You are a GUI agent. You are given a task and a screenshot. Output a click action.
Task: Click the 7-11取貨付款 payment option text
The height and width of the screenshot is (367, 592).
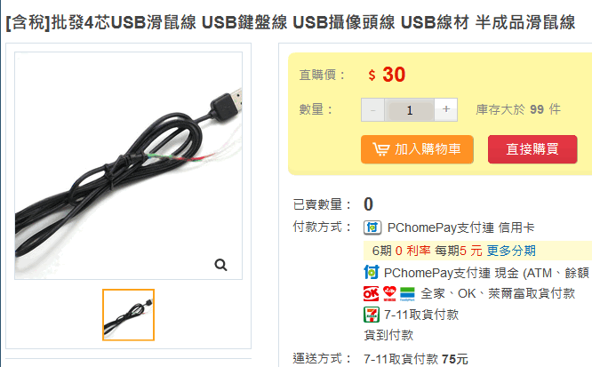pos(421,315)
